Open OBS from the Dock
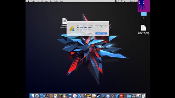175x98 pixels. point(46,96)
